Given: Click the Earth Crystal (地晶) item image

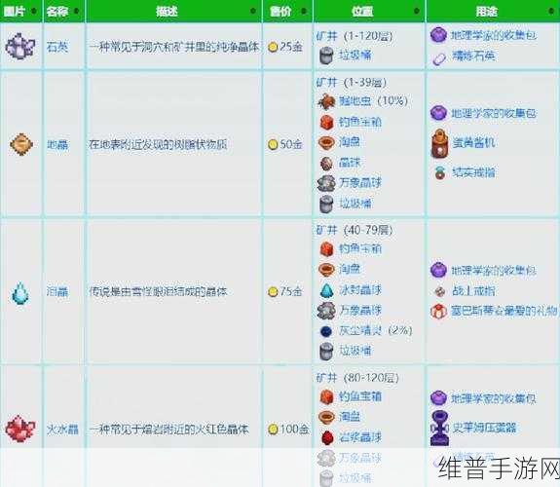Looking at the screenshot, I should pos(21,144).
